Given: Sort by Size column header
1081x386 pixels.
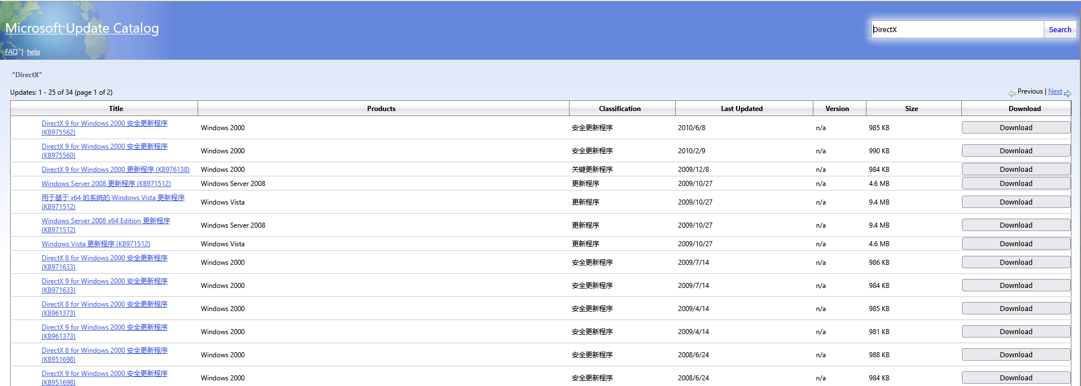Looking at the screenshot, I should point(911,109).
